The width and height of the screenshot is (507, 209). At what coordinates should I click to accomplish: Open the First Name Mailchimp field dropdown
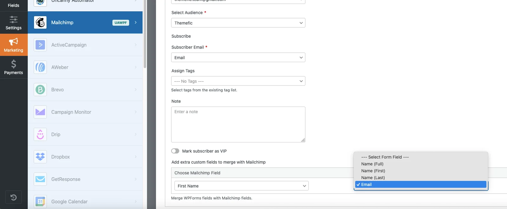coord(241,186)
